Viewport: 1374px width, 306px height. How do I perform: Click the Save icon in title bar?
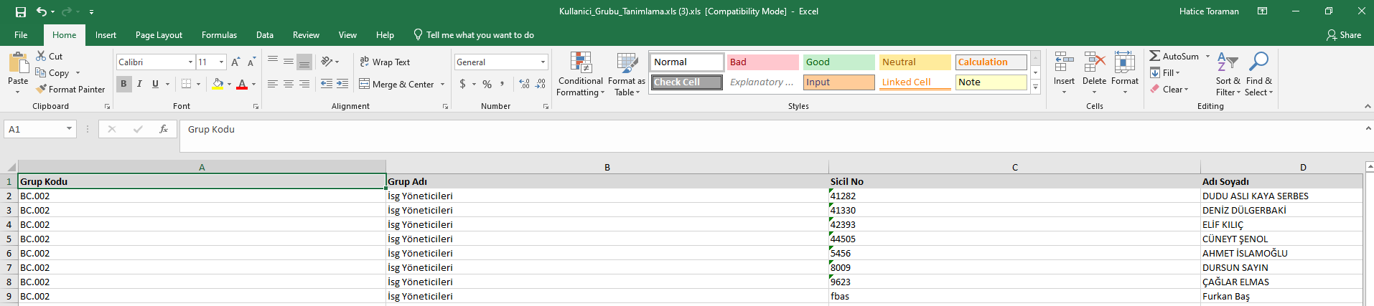21,11
